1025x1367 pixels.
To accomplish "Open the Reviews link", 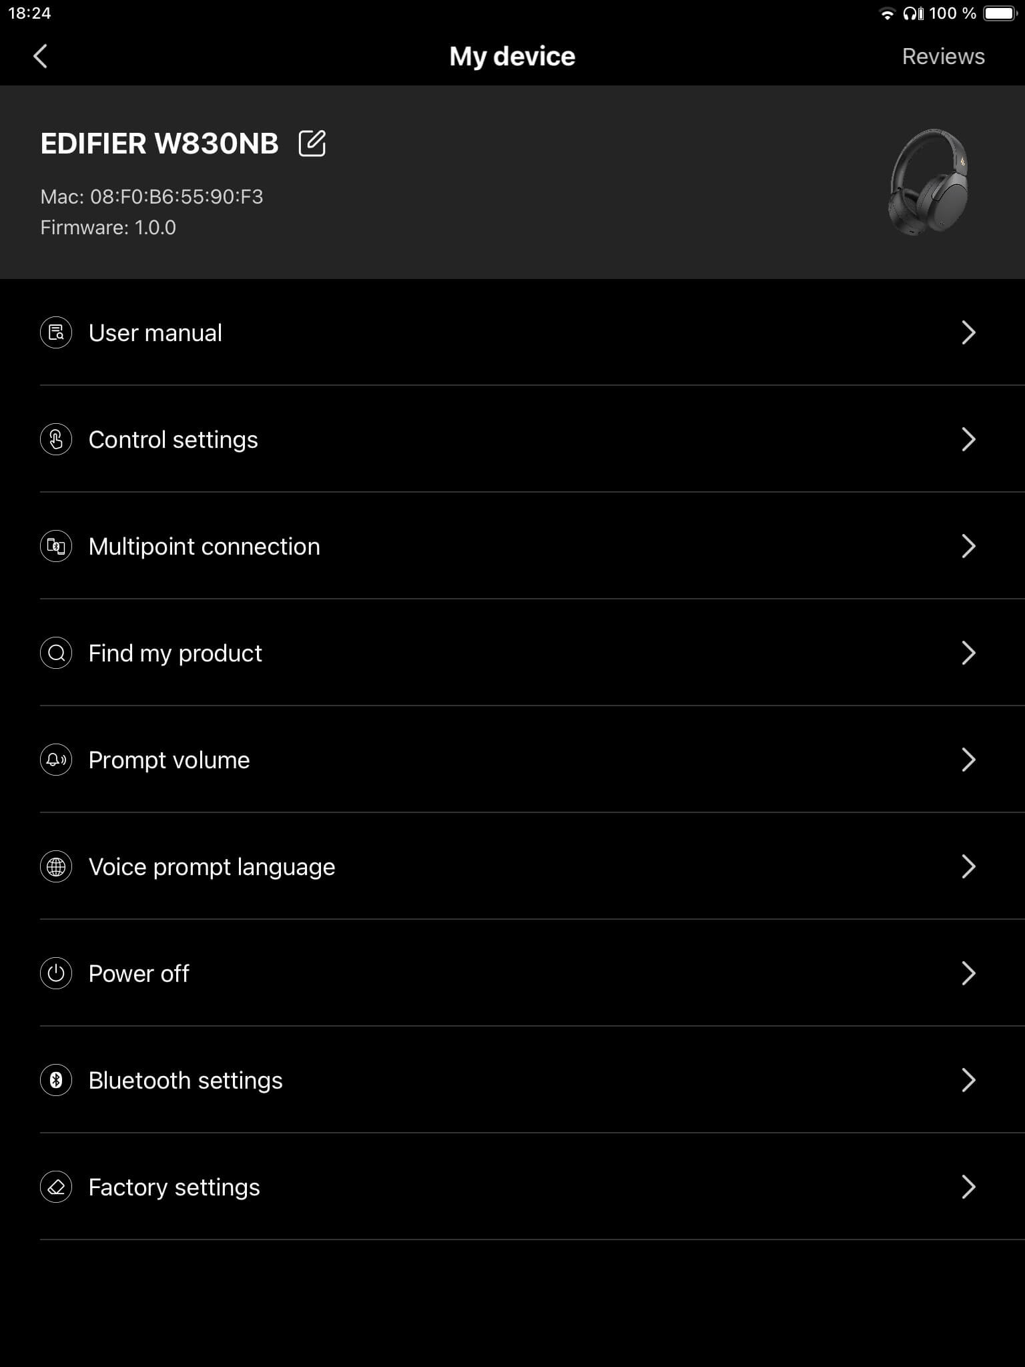I will point(943,56).
